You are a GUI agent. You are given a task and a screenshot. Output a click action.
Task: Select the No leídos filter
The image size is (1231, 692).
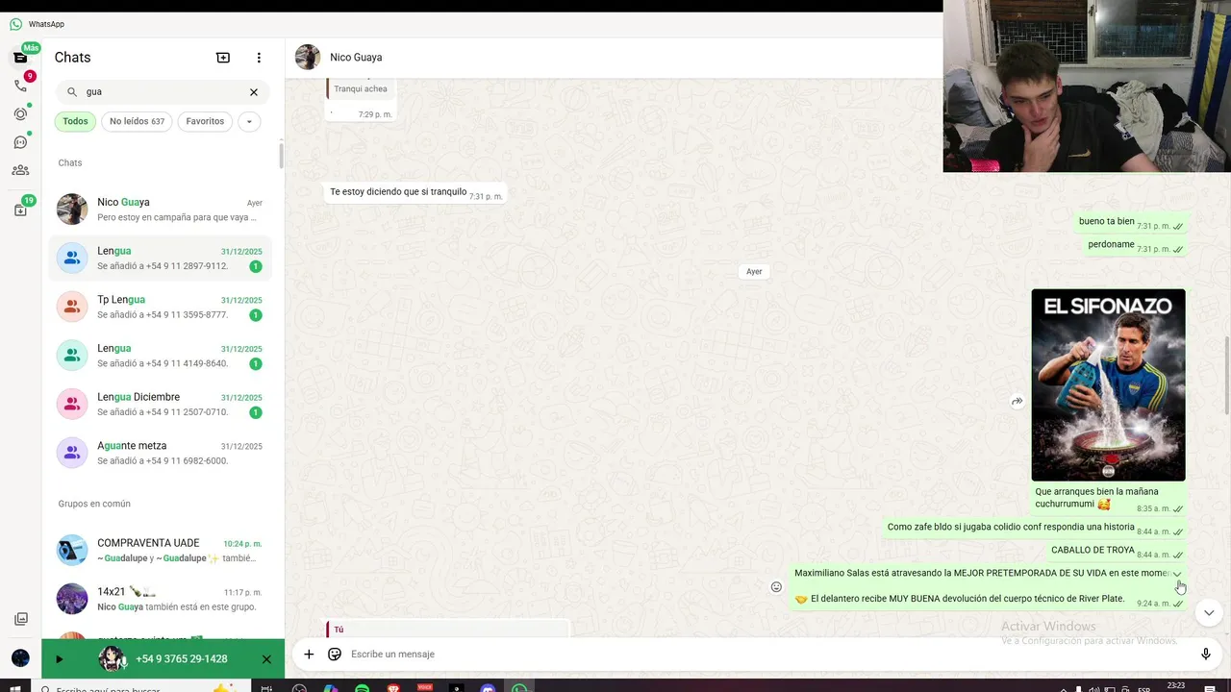(137, 121)
